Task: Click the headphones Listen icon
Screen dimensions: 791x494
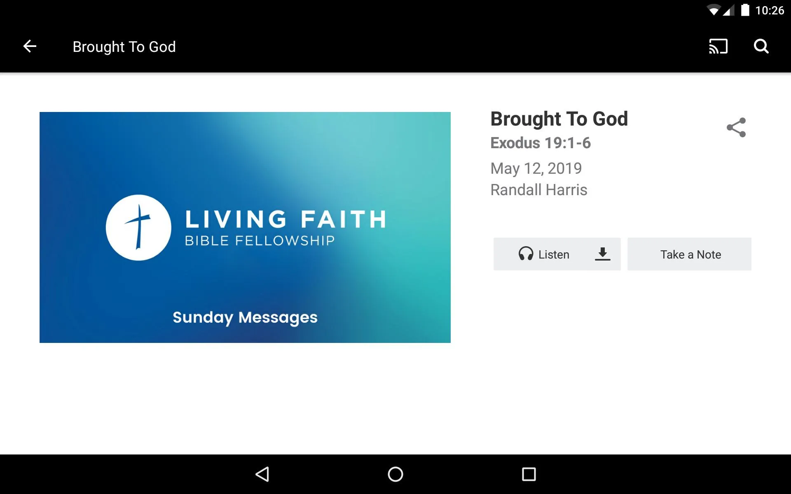Action: [524, 254]
